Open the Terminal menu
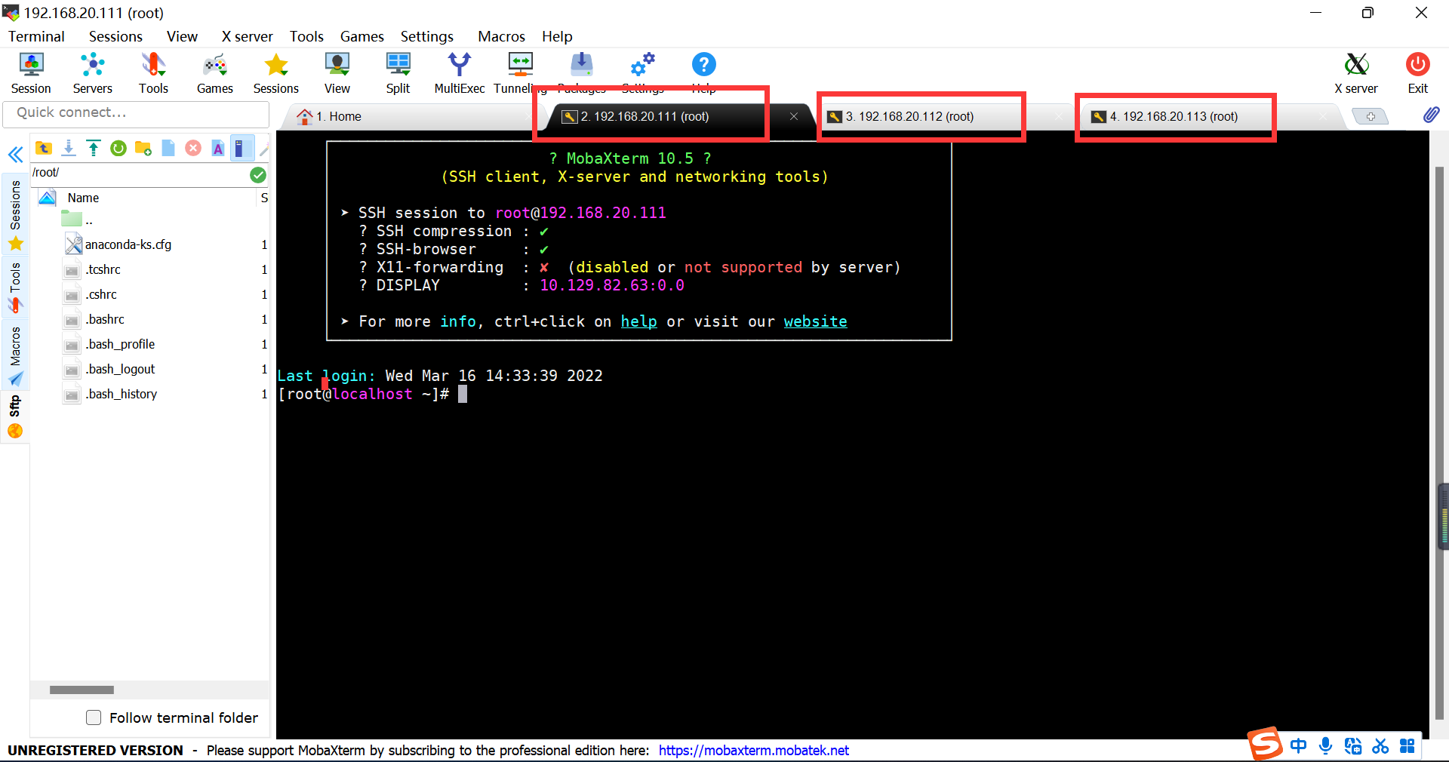1449x762 pixels. [x=36, y=36]
